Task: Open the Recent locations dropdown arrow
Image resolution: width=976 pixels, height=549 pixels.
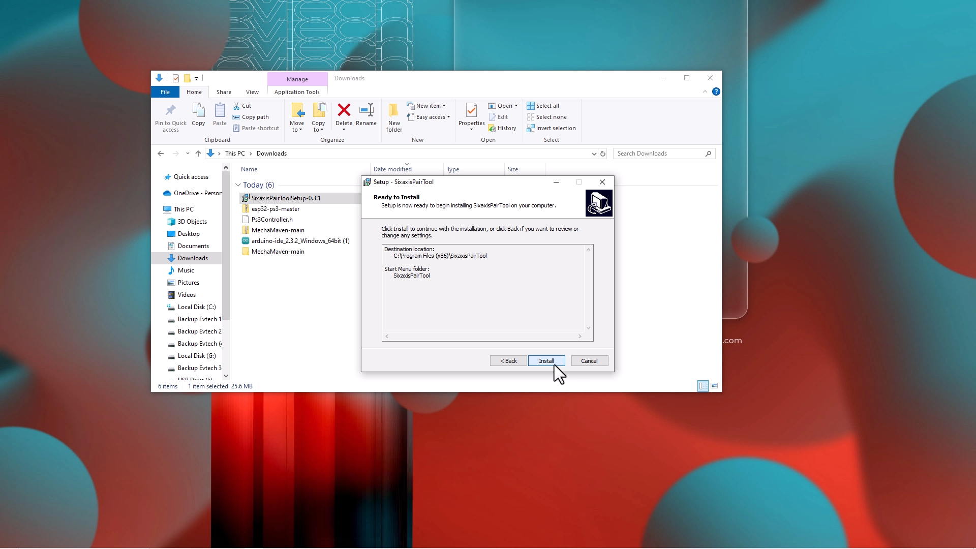Action: (x=188, y=154)
